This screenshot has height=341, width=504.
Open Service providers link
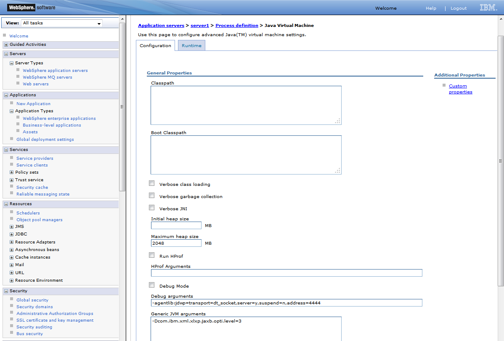35,159
